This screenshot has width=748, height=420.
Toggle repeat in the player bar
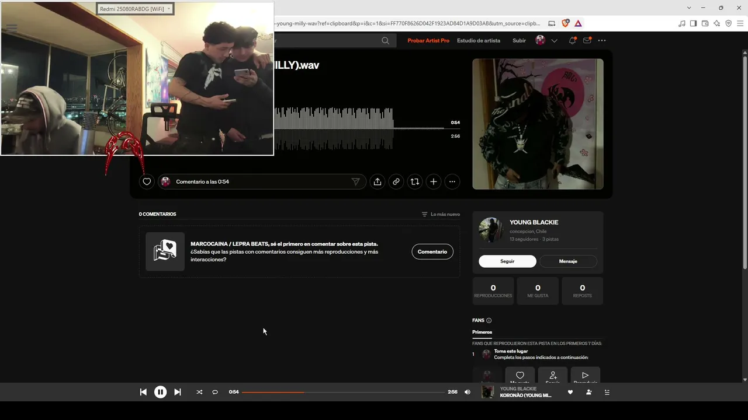click(x=215, y=392)
